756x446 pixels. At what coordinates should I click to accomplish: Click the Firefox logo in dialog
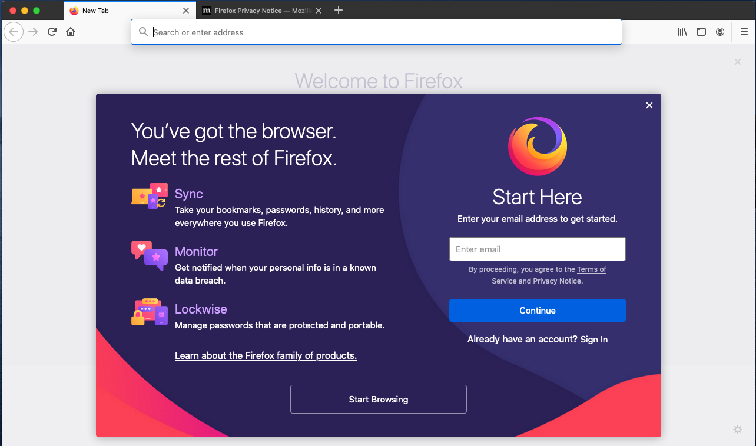click(x=538, y=147)
